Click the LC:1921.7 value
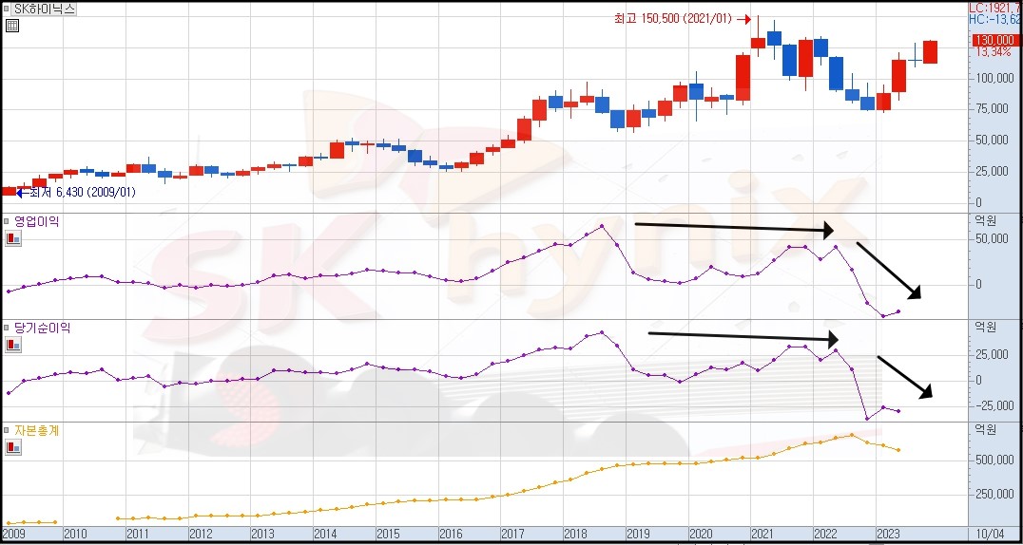Viewport: 1023px width, 545px height. [x=996, y=8]
